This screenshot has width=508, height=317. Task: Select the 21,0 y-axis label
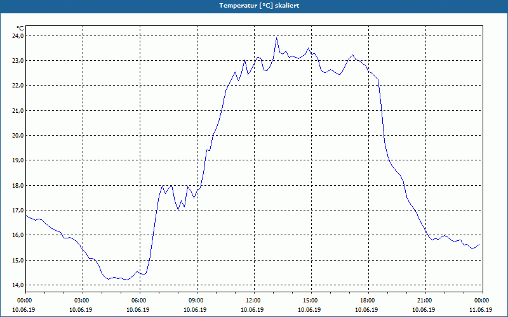tap(18, 110)
